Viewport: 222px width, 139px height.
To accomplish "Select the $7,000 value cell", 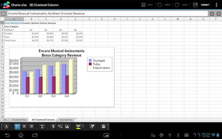I will [x=61, y=40].
